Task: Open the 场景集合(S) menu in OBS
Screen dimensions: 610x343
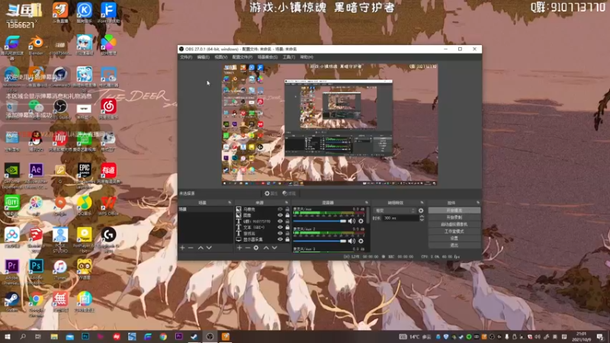Action: 268,57
